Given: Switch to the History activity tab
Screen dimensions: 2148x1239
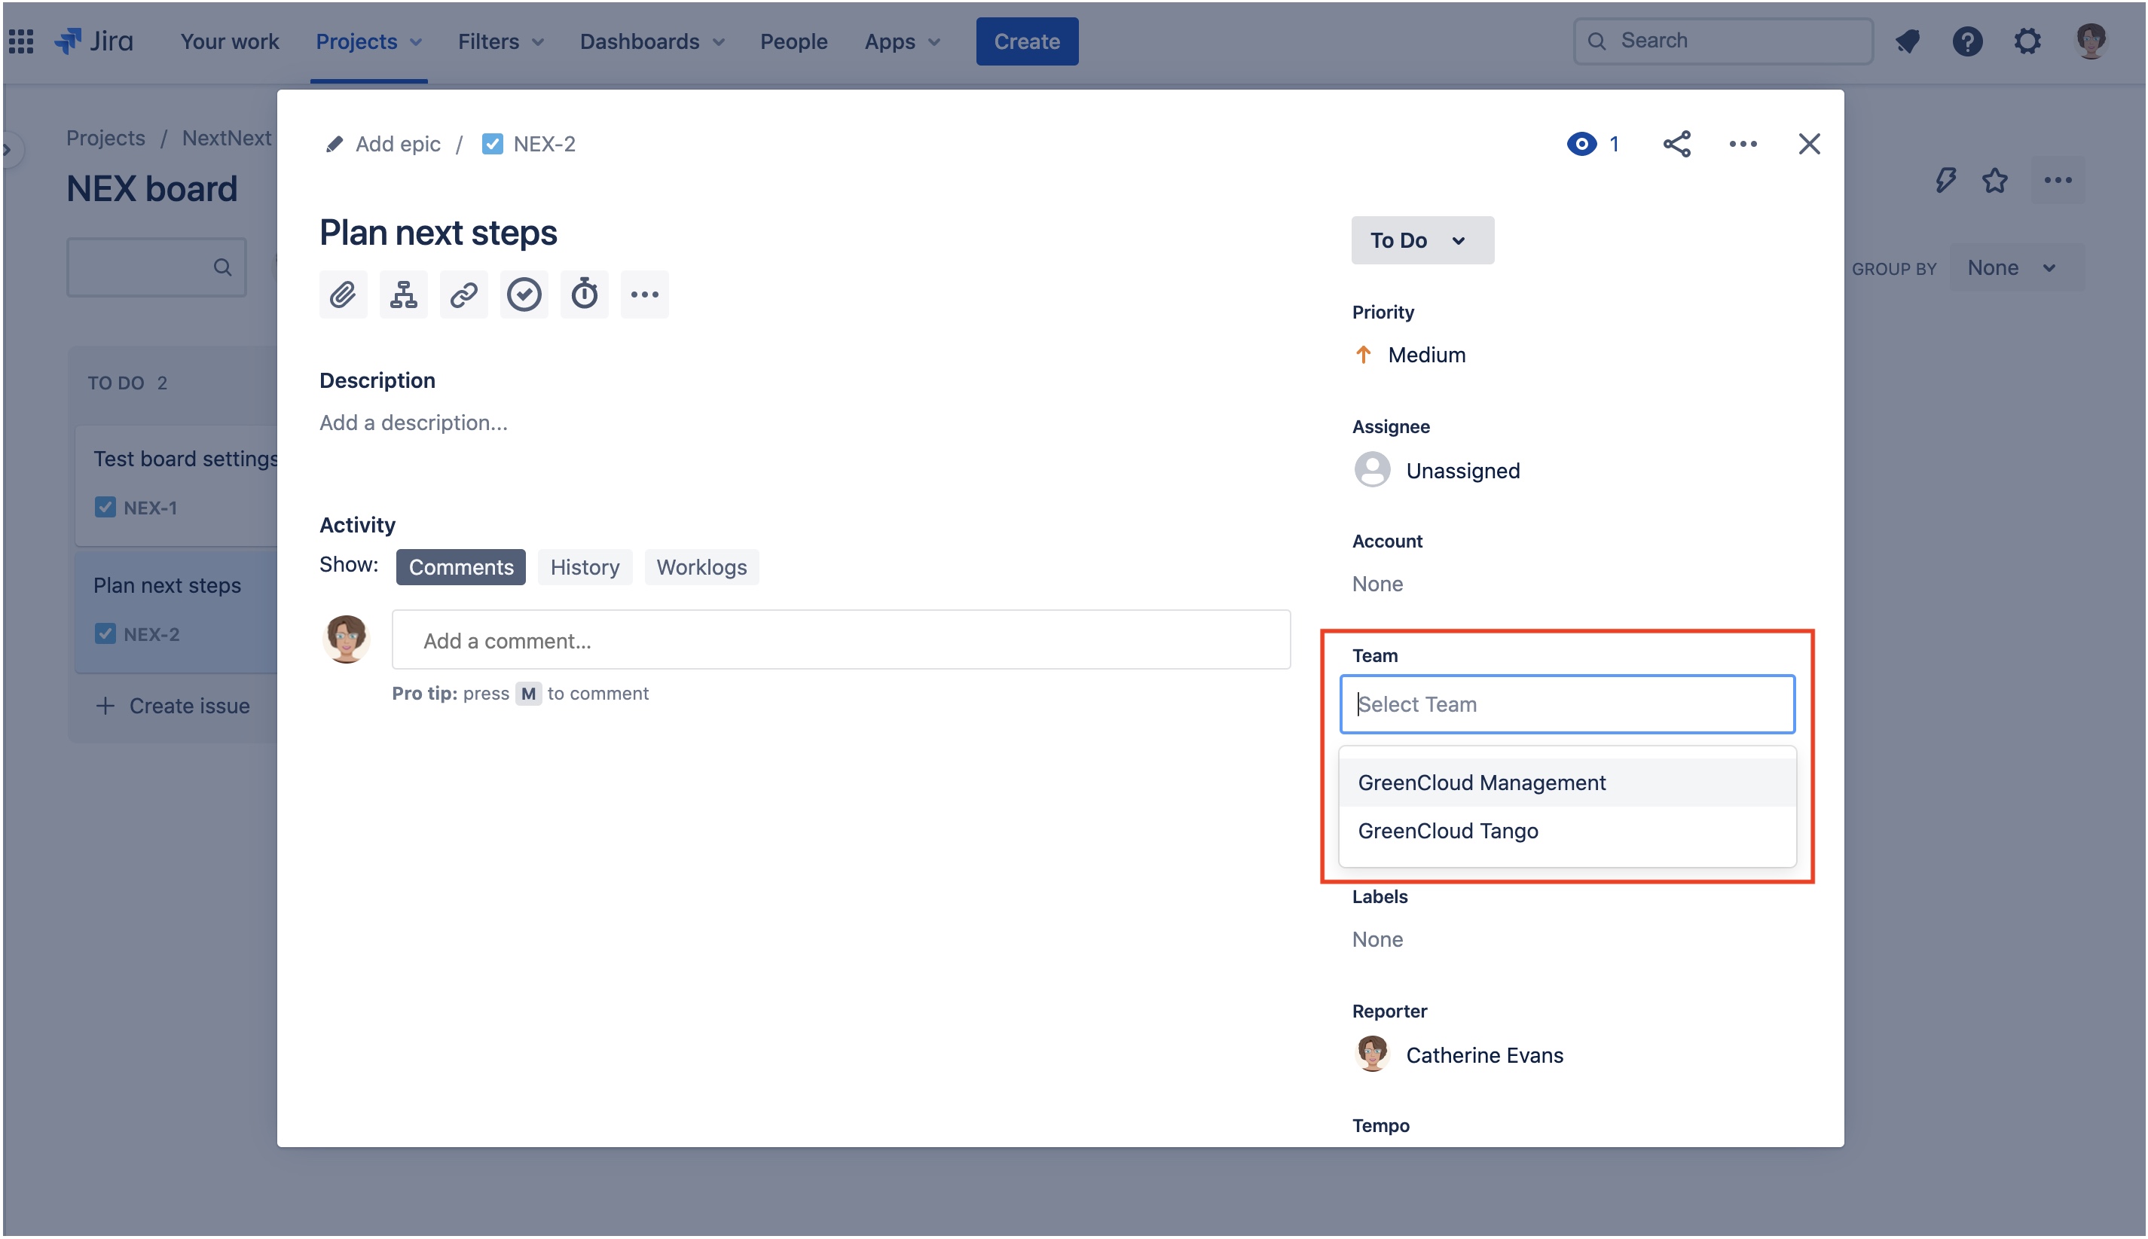Looking at the screenshot, I should [x=585, y=566].
